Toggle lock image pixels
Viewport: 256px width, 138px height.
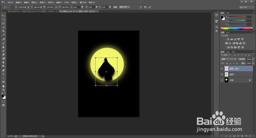click(230, 63)
